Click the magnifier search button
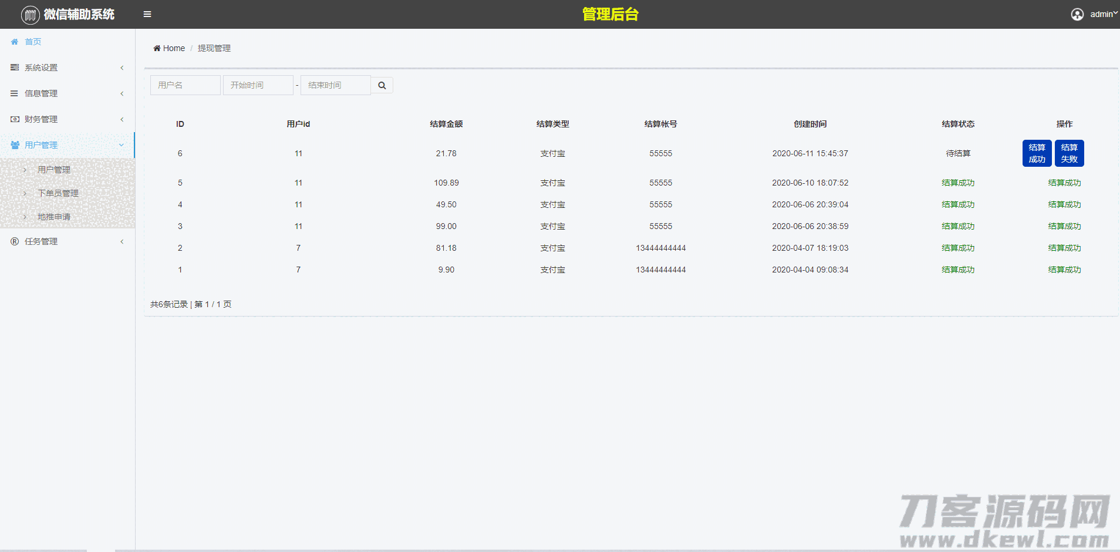 pos(382,85)
